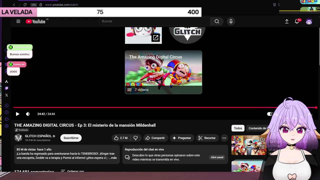Image resolution: width=320 pixels, height=180 pixels.
Task: Click the 18.4 M de suscriptores text
Action: [37, 140]
